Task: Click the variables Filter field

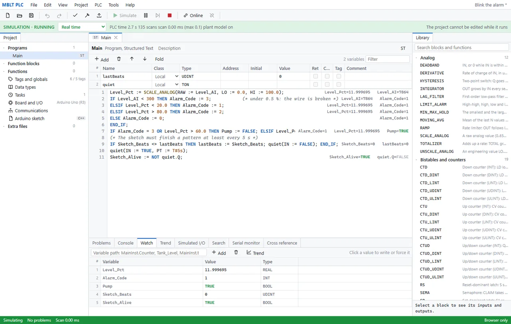Action: [388, 59]
